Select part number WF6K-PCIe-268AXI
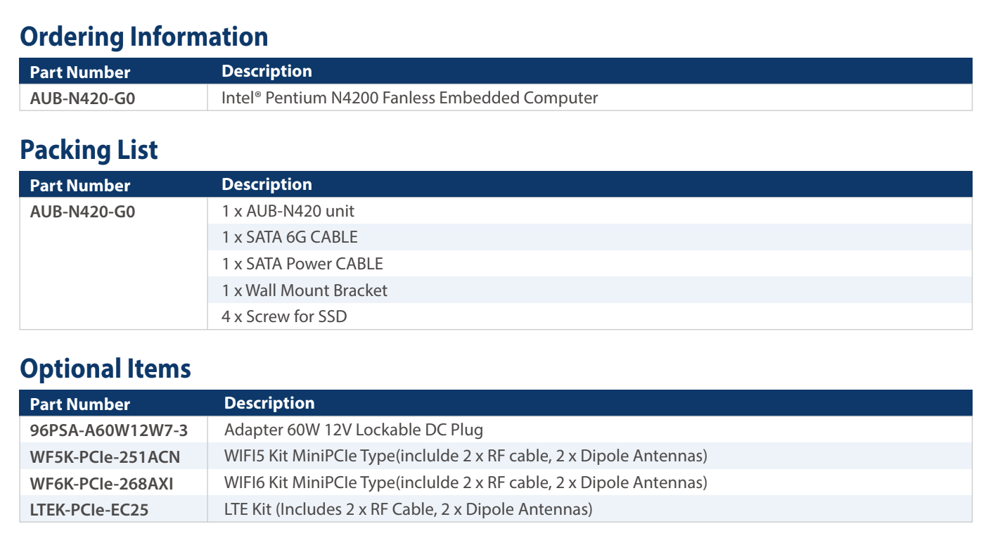 point(101,484)
